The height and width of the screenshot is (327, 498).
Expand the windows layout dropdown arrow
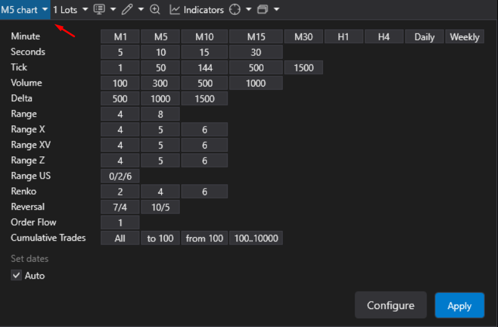(x=276, y=10)
